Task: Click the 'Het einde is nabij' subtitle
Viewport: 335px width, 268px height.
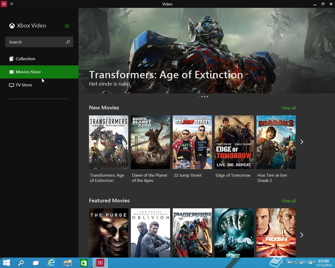Action: [x=109, y=84]
